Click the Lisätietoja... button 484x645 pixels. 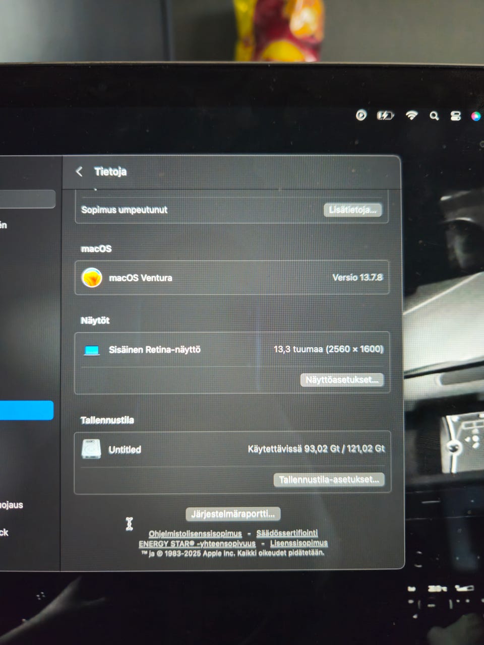pyautogui.click(x=352, y=210)
